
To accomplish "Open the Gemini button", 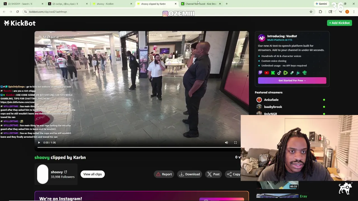I will pyautogui.click(x=321, y=4).
